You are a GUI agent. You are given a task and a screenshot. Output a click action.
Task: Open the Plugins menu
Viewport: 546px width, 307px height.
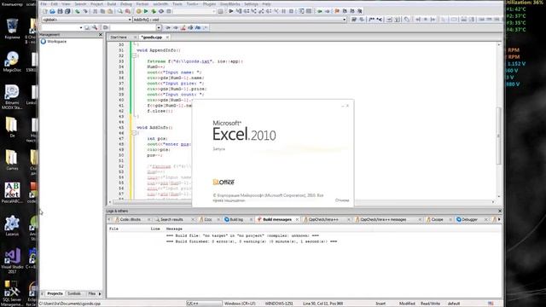[209, 3]
